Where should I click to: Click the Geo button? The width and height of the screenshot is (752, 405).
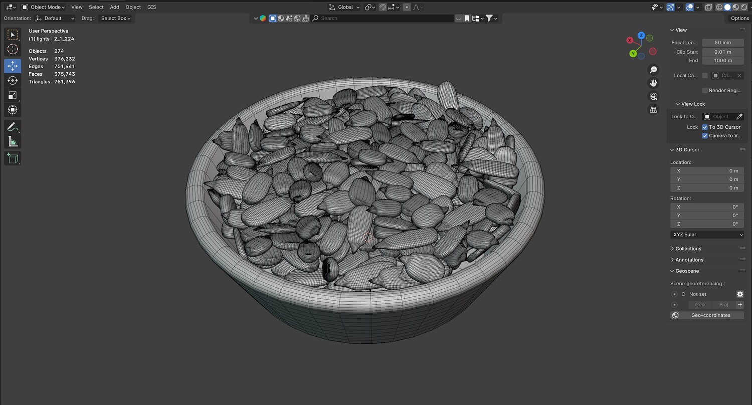pyautogui.click(x=700, y=305)
